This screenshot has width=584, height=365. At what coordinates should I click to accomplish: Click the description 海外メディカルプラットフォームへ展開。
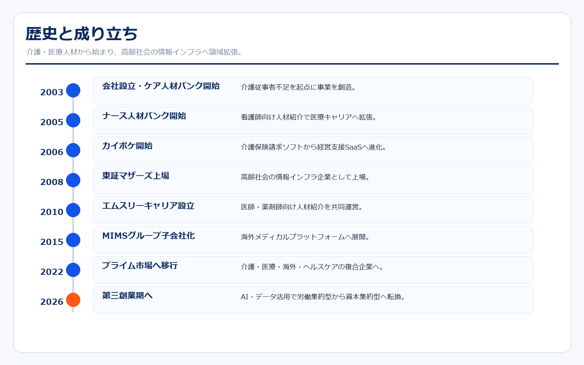(x=306, y=237)
